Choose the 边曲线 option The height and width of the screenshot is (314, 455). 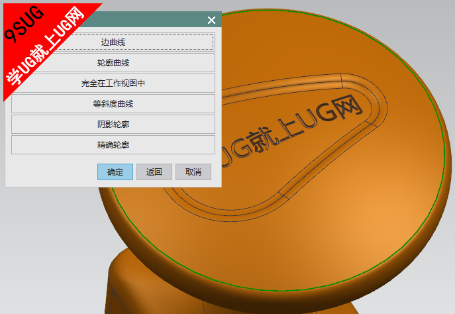[x=113, y=42]
